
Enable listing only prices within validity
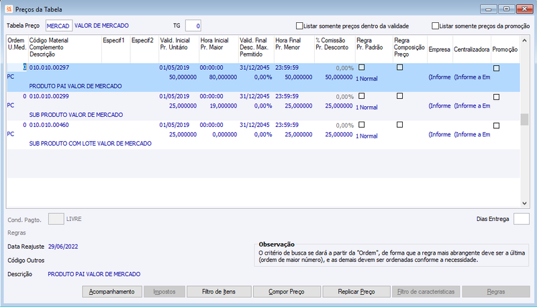click(299, 26)
